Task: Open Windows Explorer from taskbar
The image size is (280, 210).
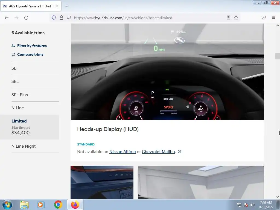Action: (x=24, y=205)
